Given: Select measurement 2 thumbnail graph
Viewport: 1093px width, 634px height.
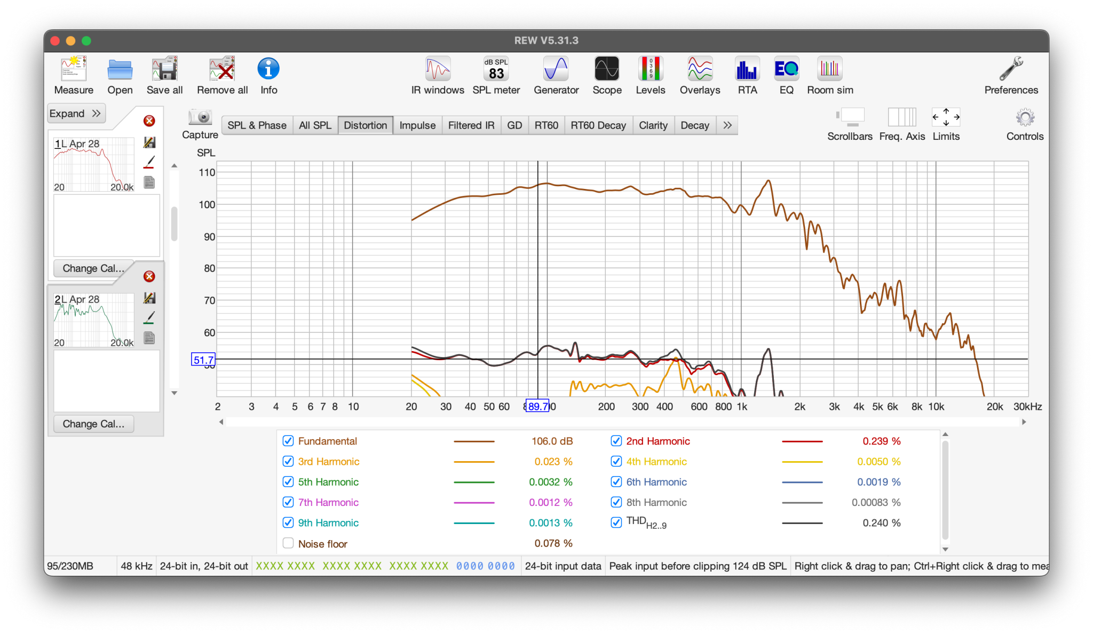Looking at the screenshot, I should 93,320.
